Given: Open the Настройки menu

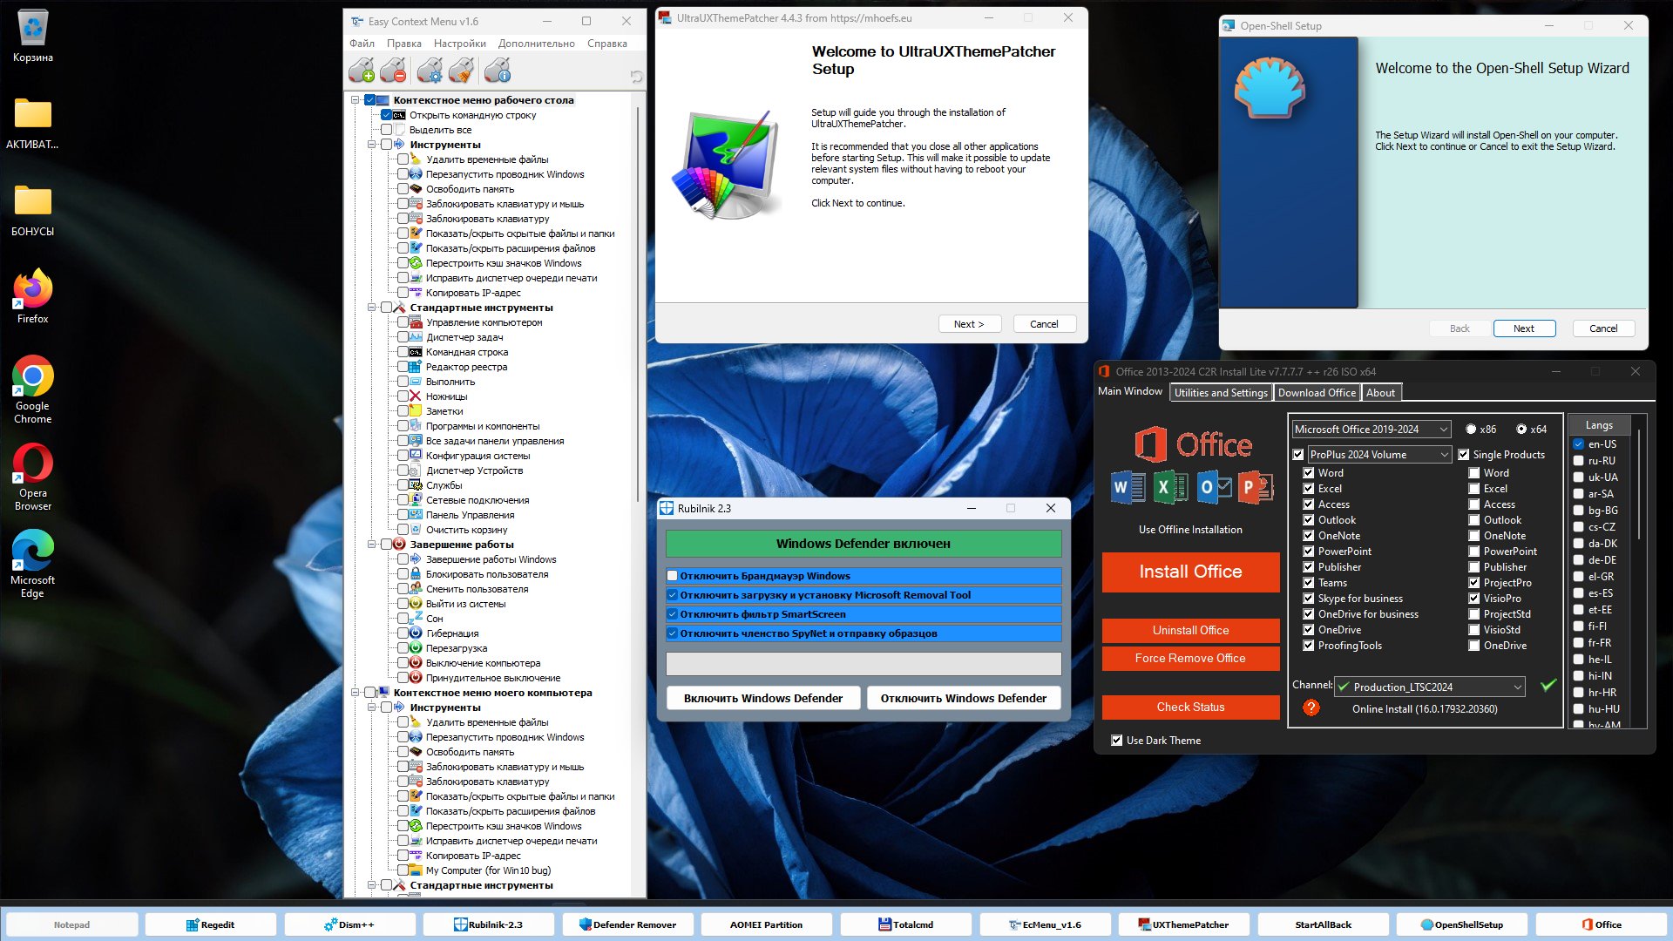Looking at the screenshot, I should pyautogui.click(x=459, y=44).
